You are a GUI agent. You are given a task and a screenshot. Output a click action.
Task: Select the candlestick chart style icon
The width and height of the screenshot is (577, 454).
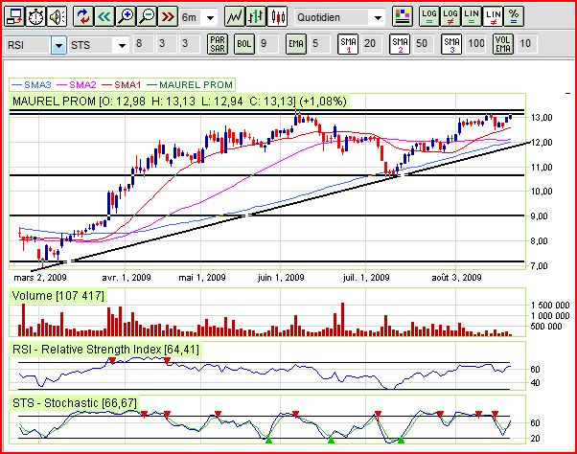coord(277,17)
